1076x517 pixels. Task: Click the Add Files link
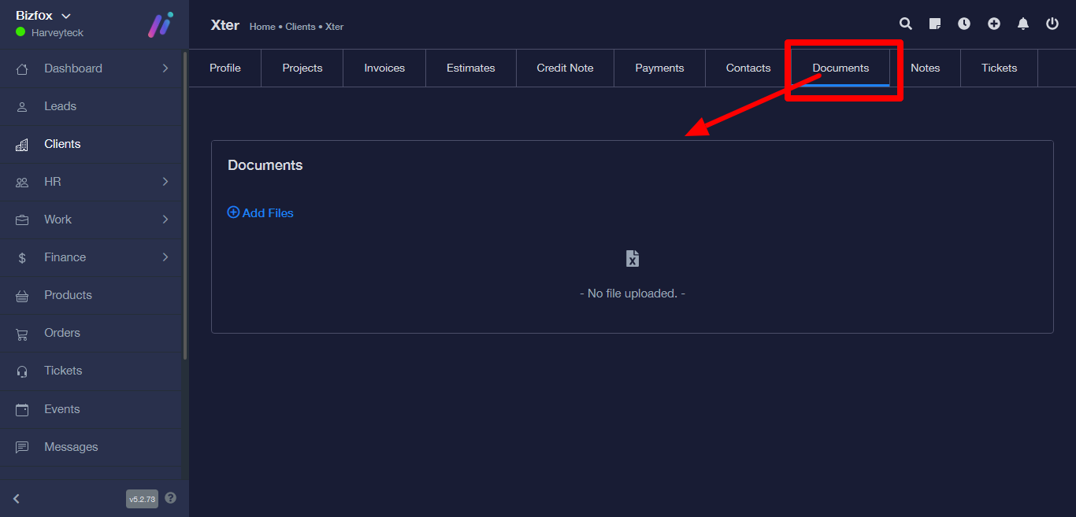[261, 213]
